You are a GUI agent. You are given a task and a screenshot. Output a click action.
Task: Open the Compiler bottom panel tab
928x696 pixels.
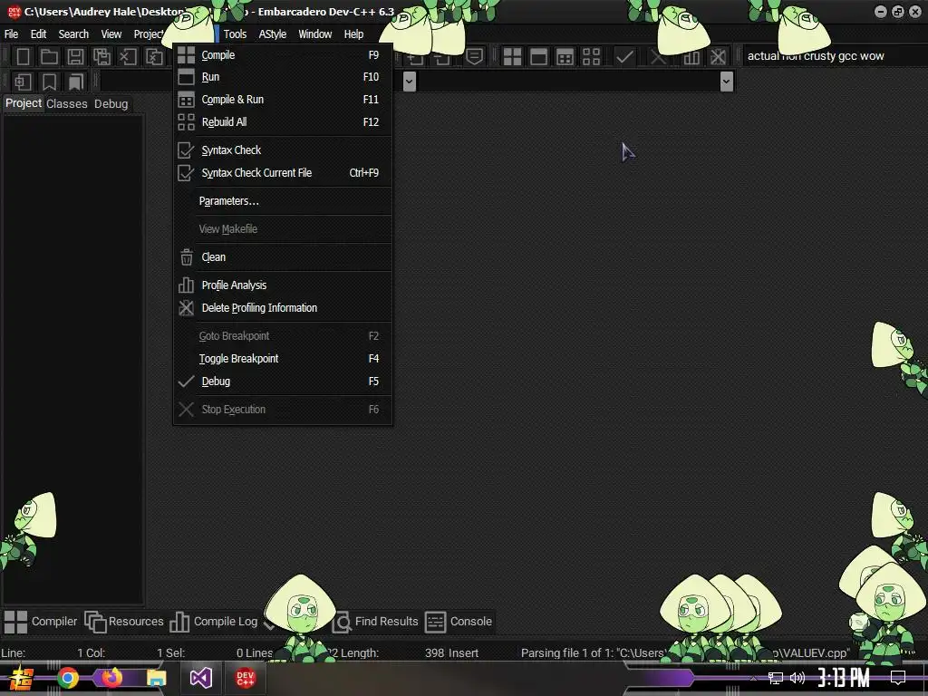(40, 622)
